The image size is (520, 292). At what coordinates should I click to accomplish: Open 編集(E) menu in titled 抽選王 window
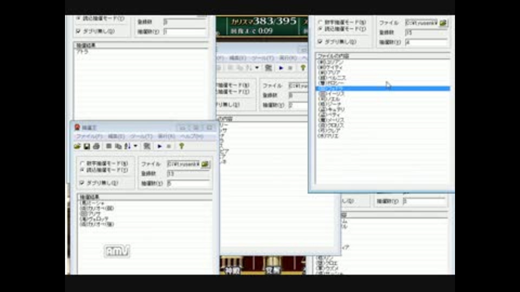pyautogui.click(x=116, y=136)
